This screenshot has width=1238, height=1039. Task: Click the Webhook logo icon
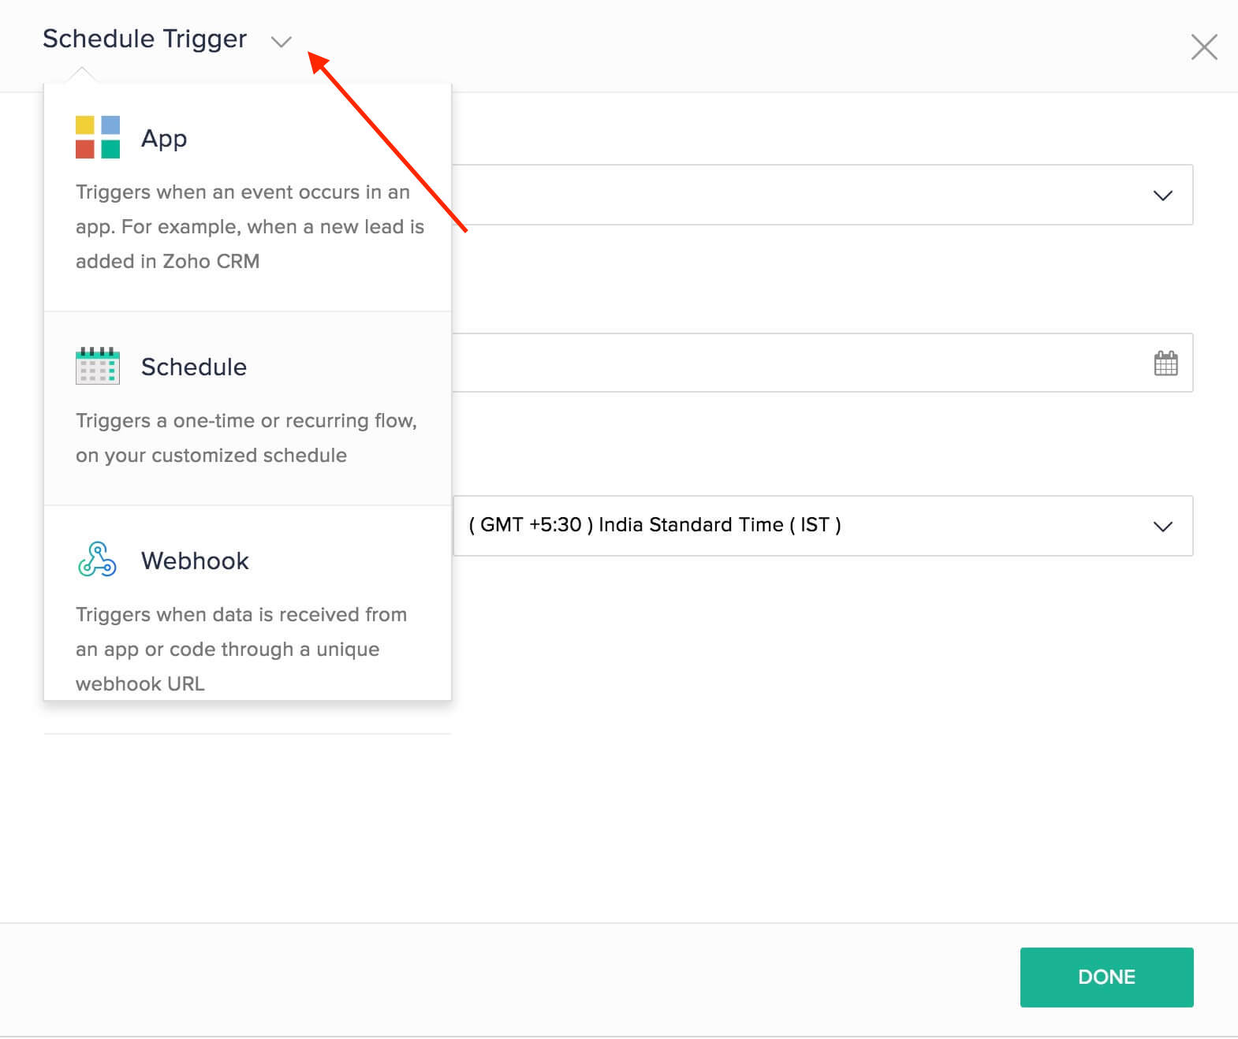pyautogui.click(x=98, y=560)
